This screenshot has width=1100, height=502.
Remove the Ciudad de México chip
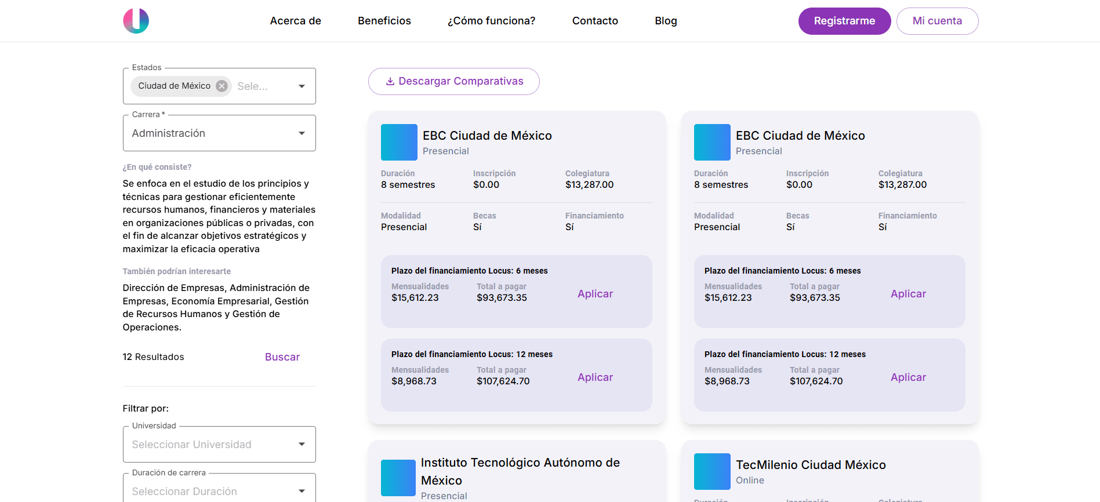coord(222,86)
